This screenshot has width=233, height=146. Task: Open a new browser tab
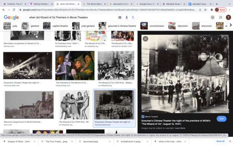click(217, 4)
